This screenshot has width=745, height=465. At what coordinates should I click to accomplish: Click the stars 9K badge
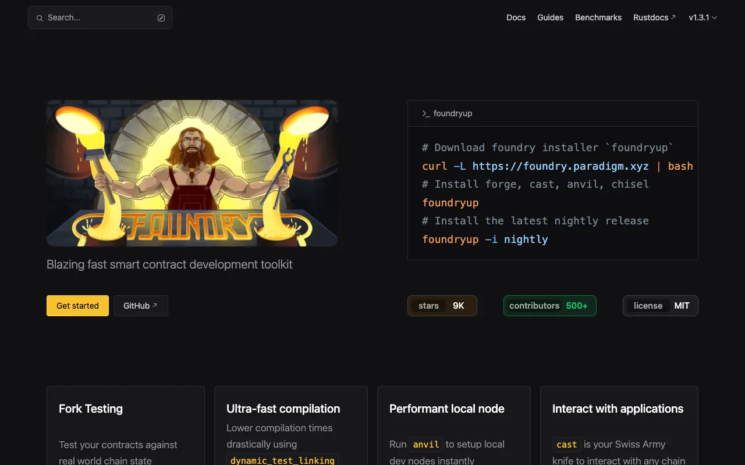coord(442,305)
